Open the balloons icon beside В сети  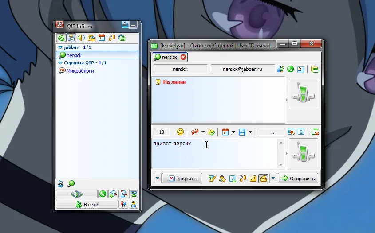point(123,204)
